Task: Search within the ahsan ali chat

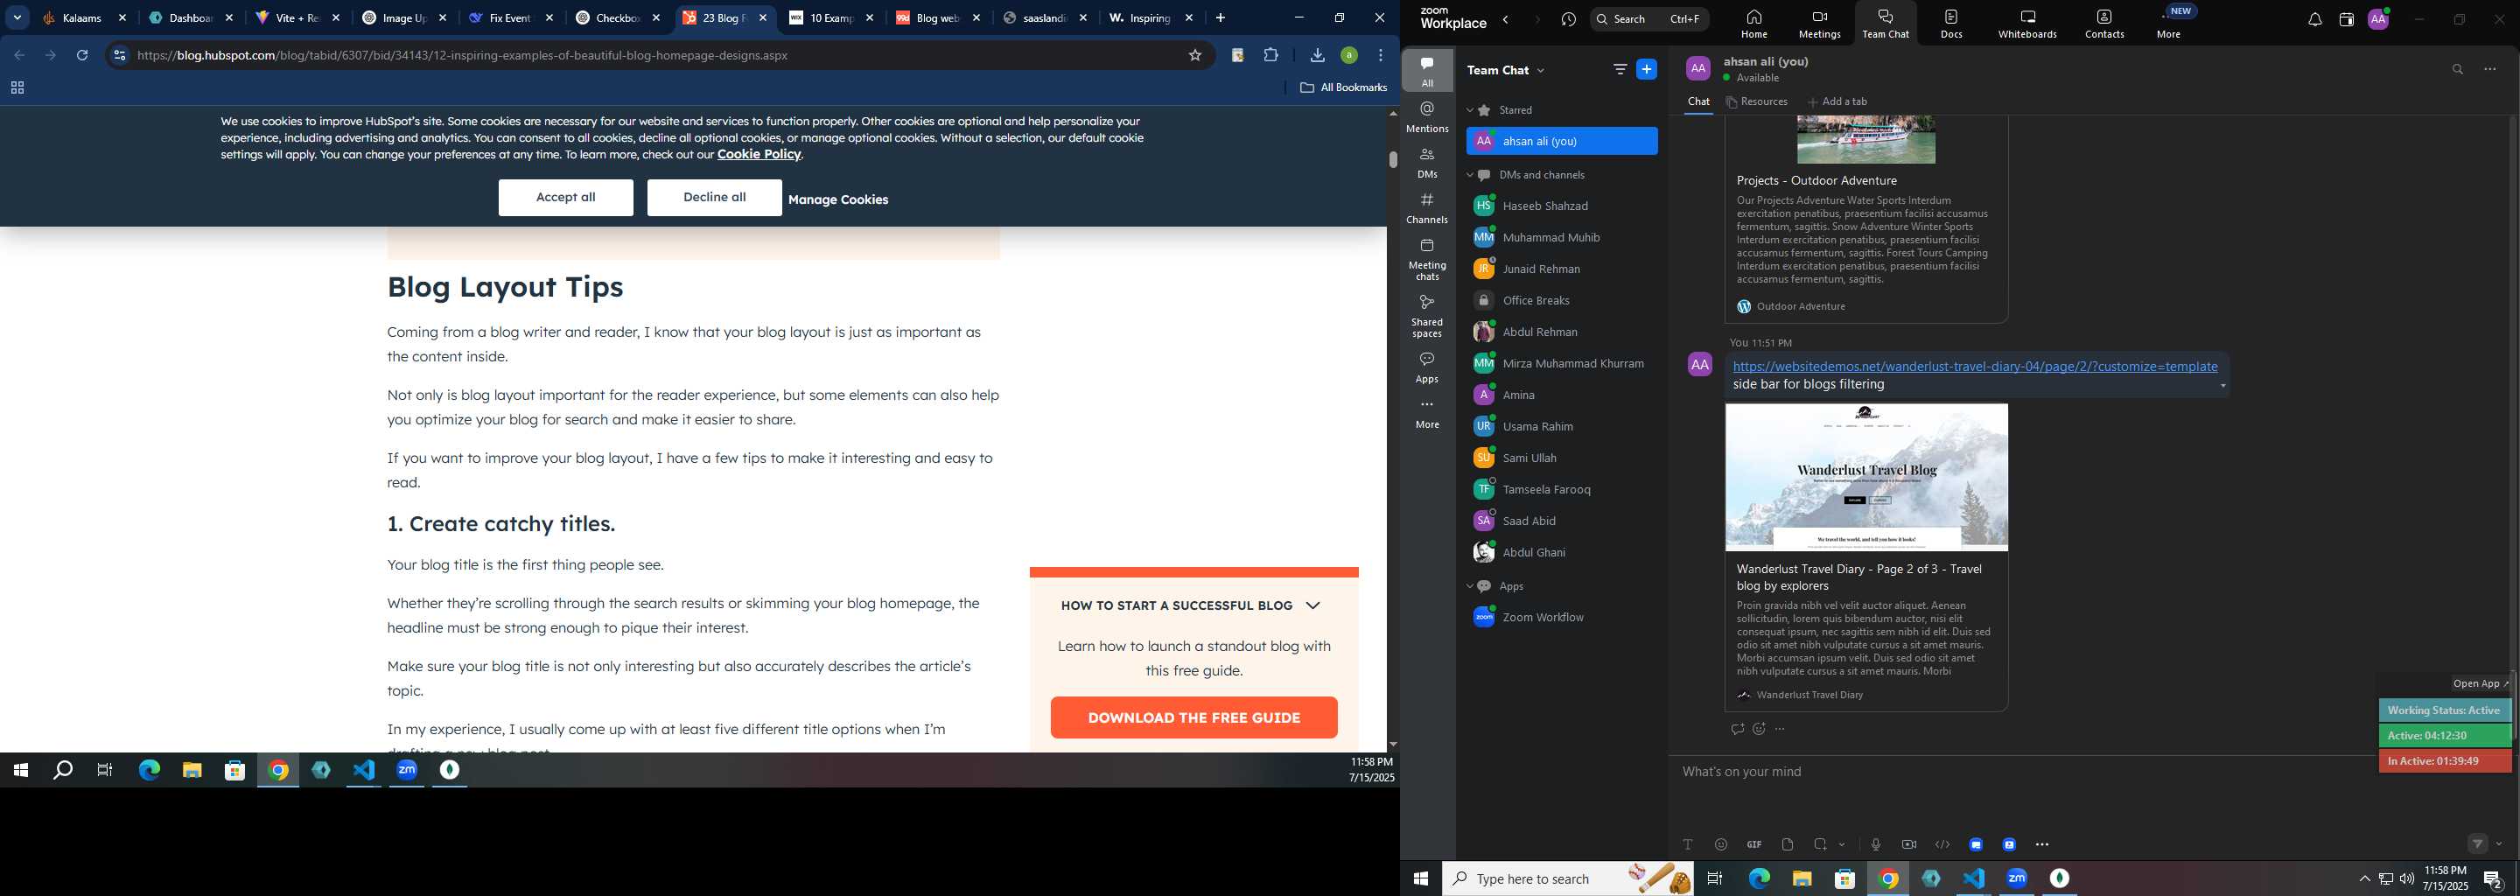Action: 2457,69
